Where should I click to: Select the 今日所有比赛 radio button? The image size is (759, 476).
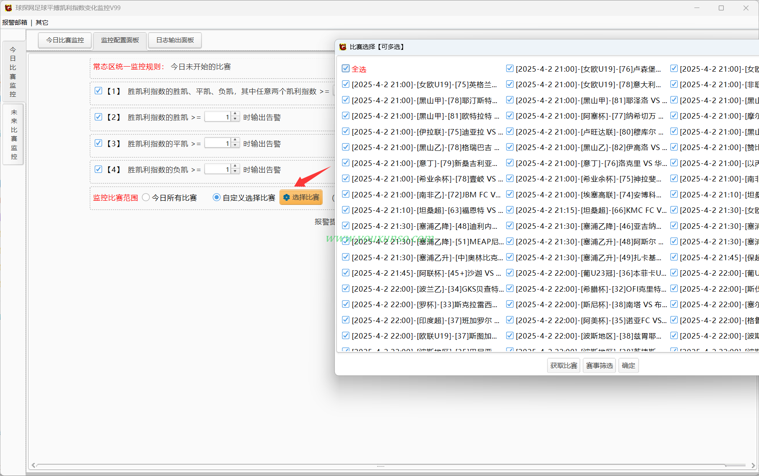146,197
